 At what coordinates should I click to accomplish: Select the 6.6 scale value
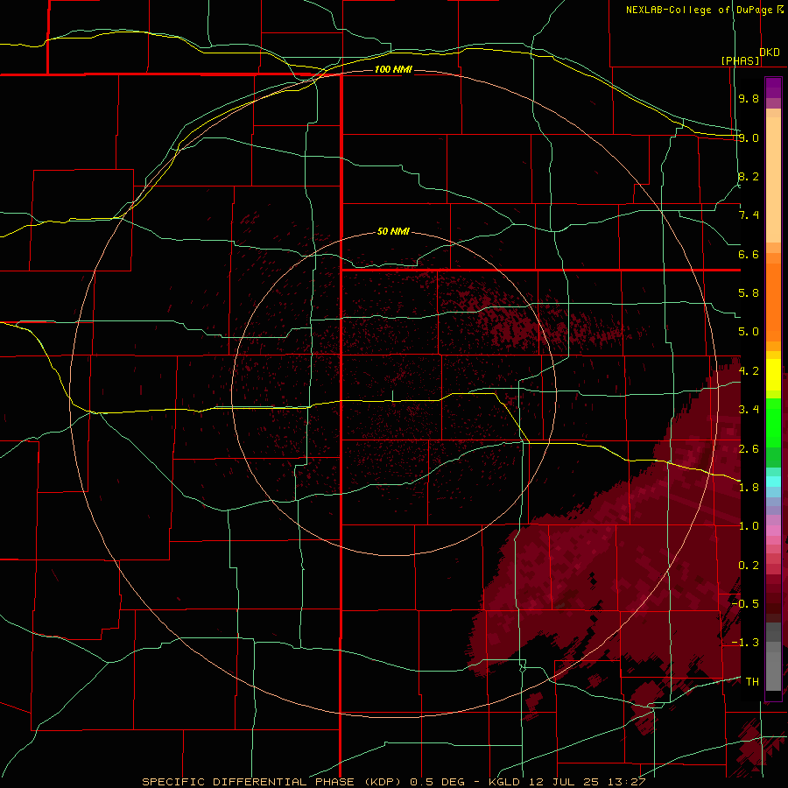click(x=749, y=254)
